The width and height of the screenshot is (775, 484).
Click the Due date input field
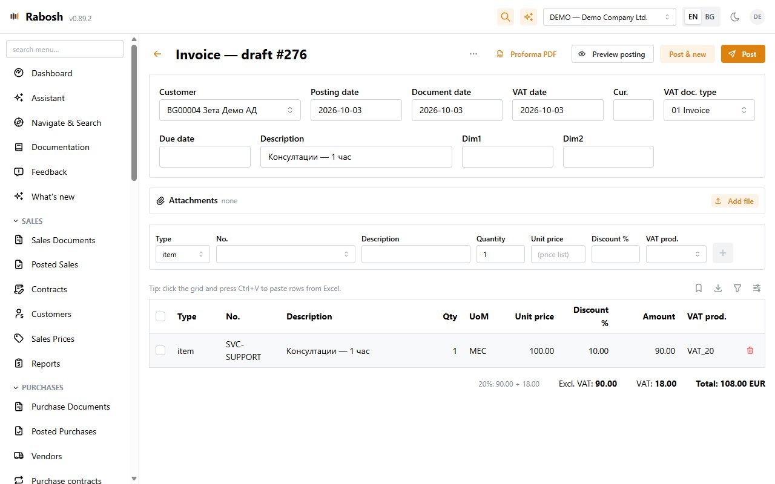point(205,157)
